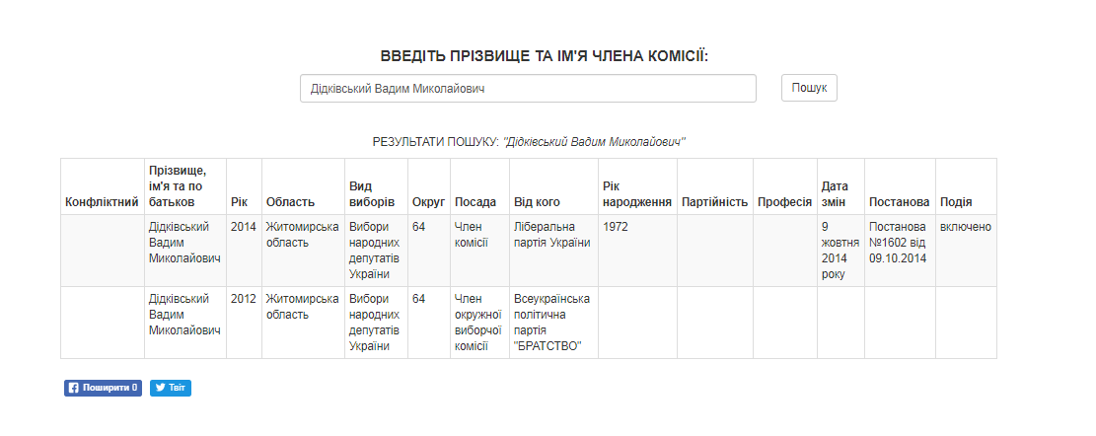Click the Посада column header
Image resolution: width=1096 pixels, height=436 pixels.
475,202
